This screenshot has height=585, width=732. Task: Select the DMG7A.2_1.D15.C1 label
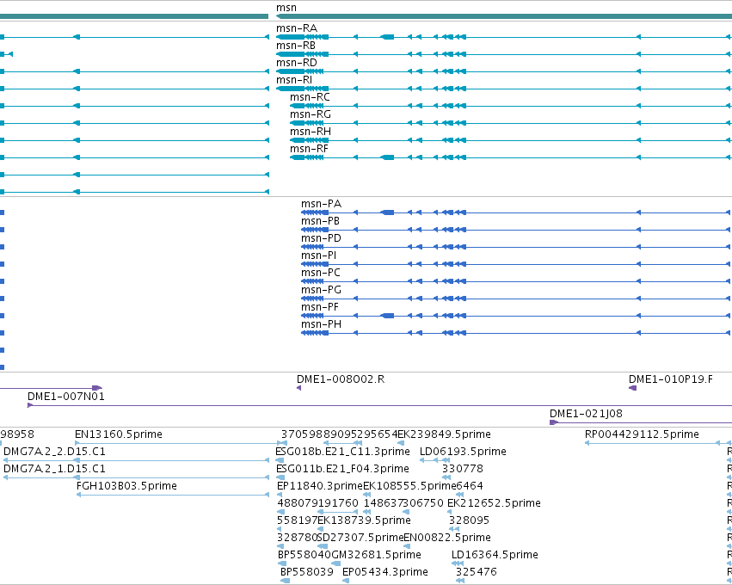coord(54,469)
